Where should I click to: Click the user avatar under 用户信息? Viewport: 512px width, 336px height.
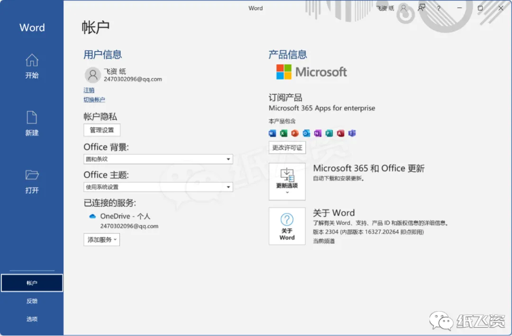[93, 75]
